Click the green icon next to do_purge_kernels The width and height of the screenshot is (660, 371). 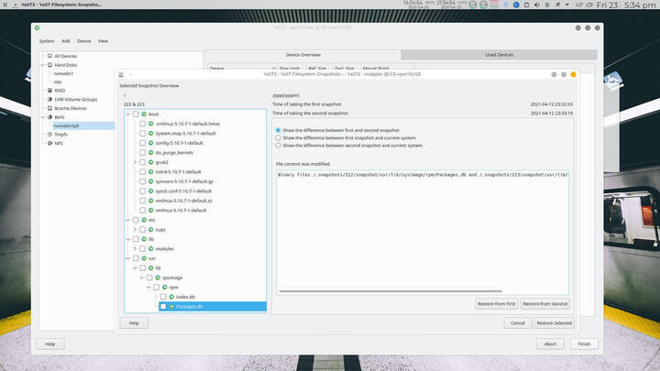tap(150, 152)
